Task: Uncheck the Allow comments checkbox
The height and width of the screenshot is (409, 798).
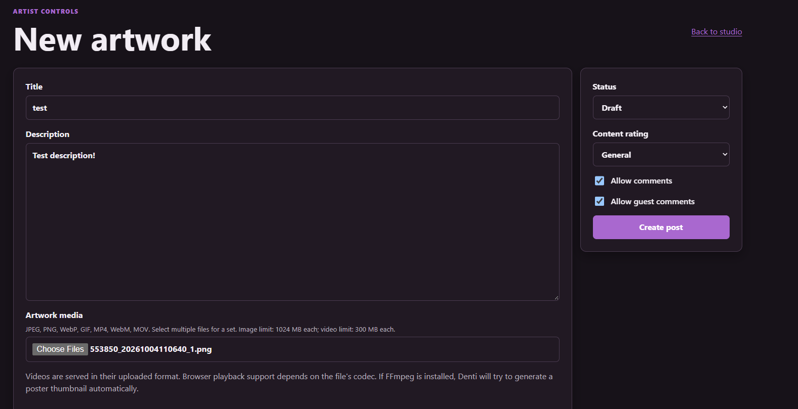Action: tap(600, 181)
